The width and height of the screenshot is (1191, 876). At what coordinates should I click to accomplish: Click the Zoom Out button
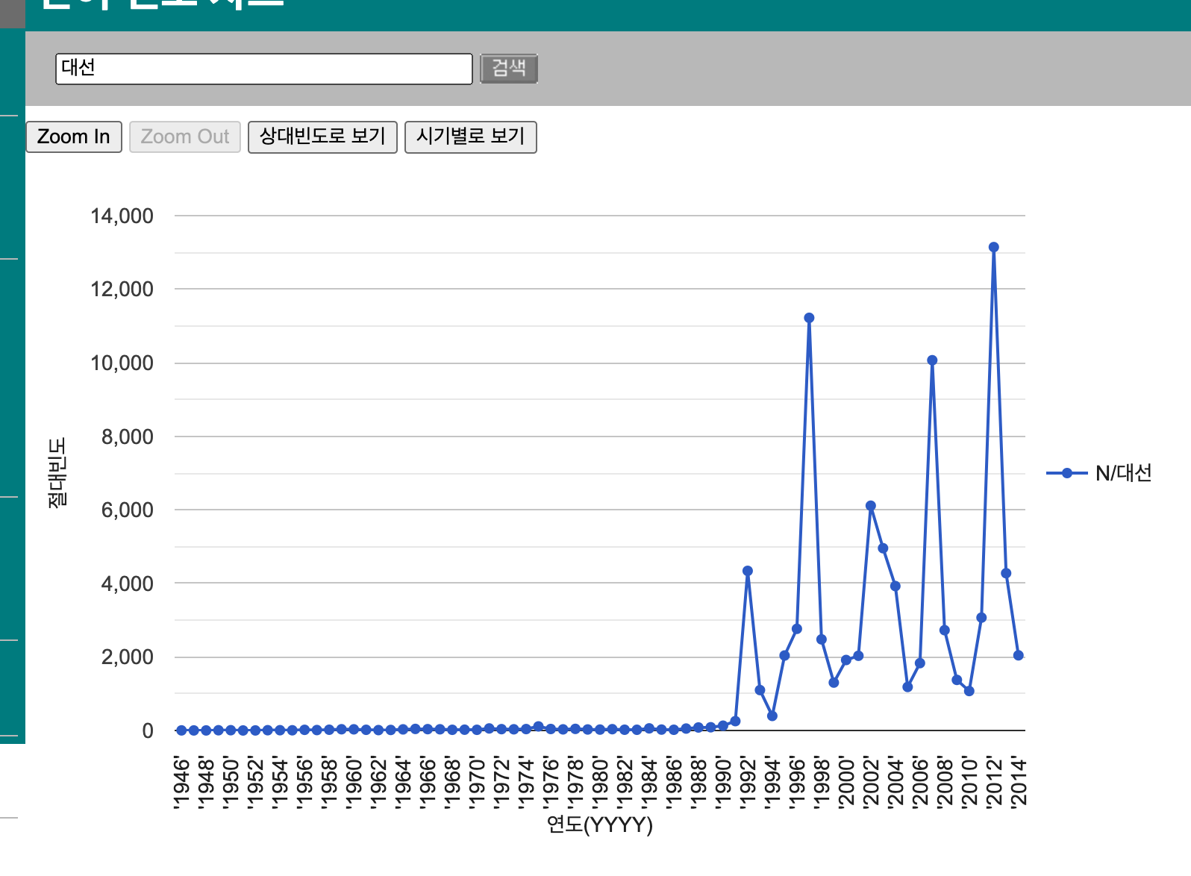point(185,137)
